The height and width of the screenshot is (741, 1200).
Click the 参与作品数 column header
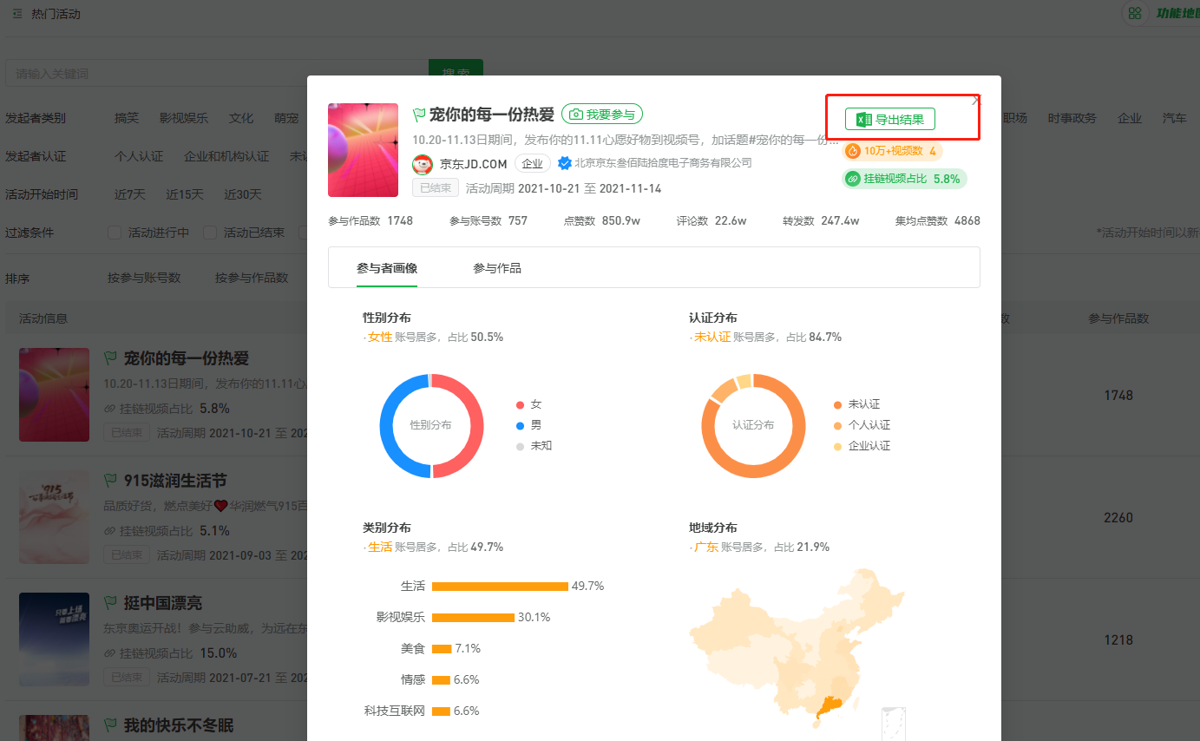[x=1118, y=318]
